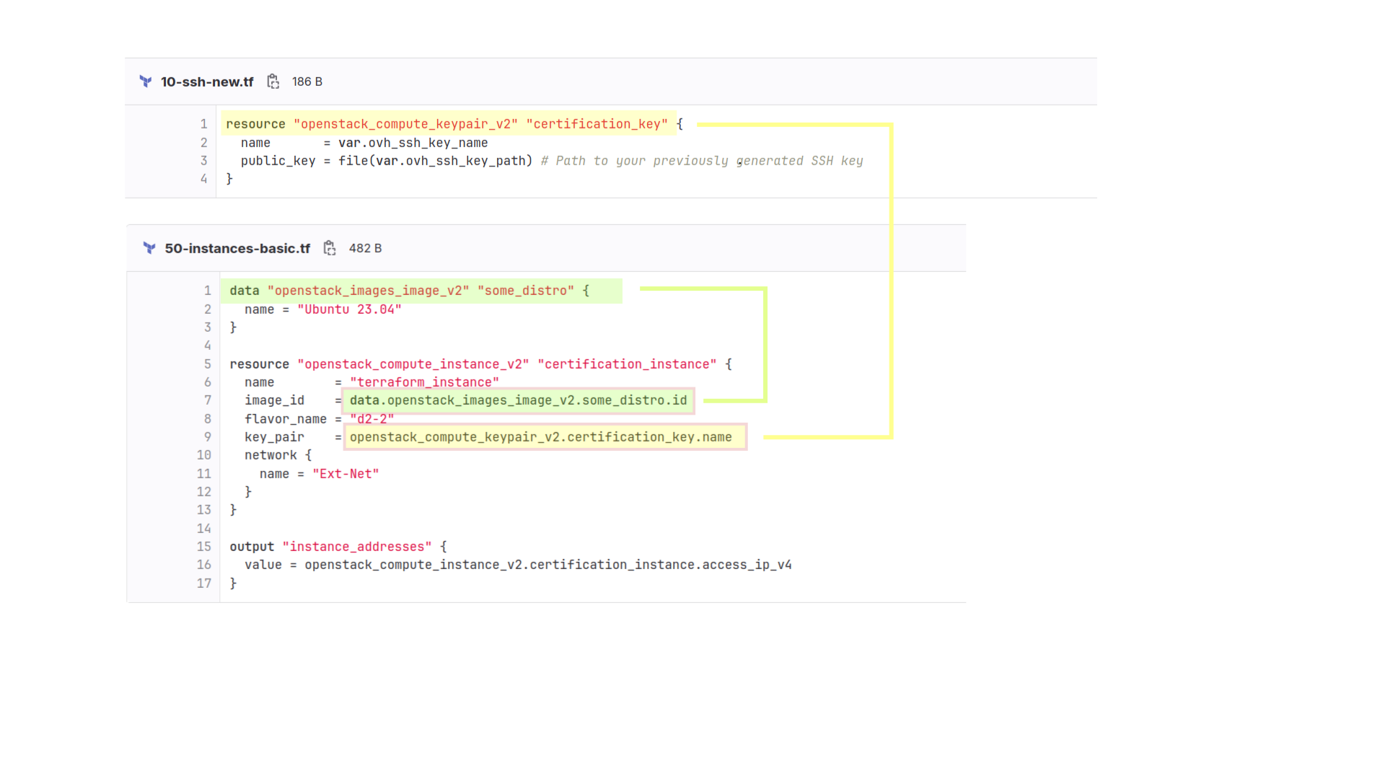Image resolution: width=1385 pixels, height=779 pixels.
Task: Open the 50-instances-basic.tf file name link
Action: click(237, 248)
